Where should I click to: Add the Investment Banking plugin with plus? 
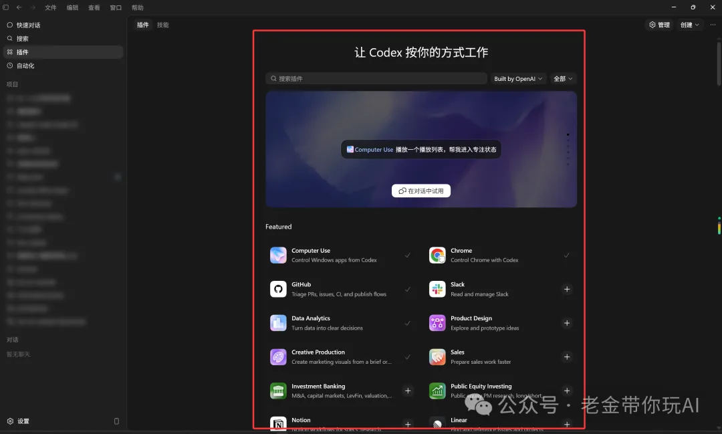pos(408,391)
